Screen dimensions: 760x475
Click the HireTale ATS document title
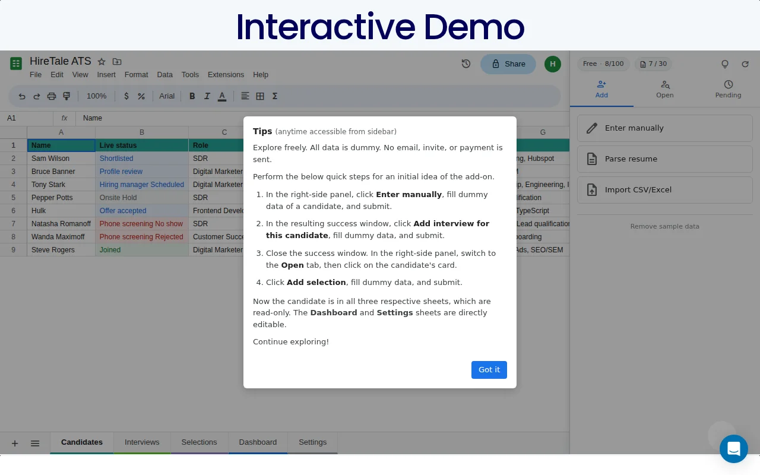[x=61, y=62]
